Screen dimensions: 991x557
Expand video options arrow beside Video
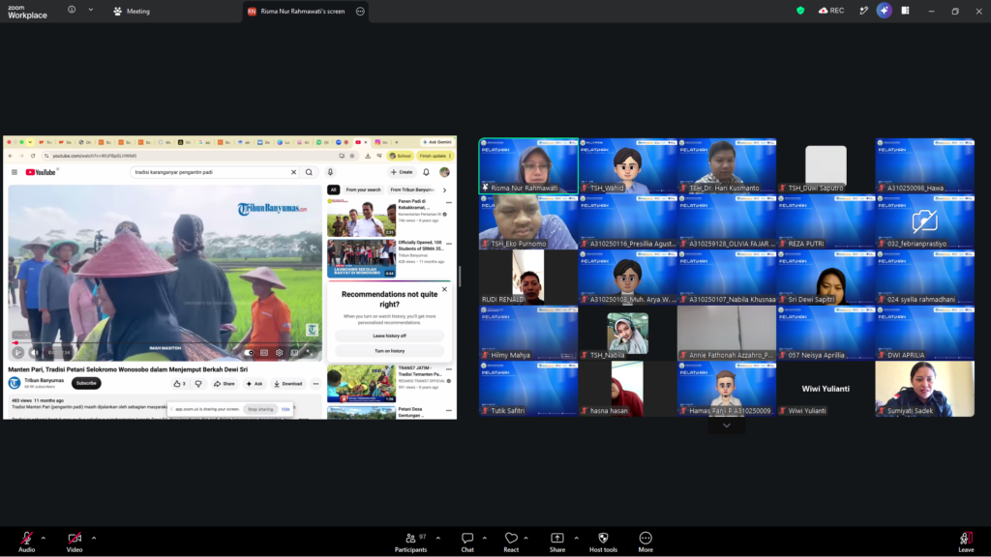click(x=94, y=538)
